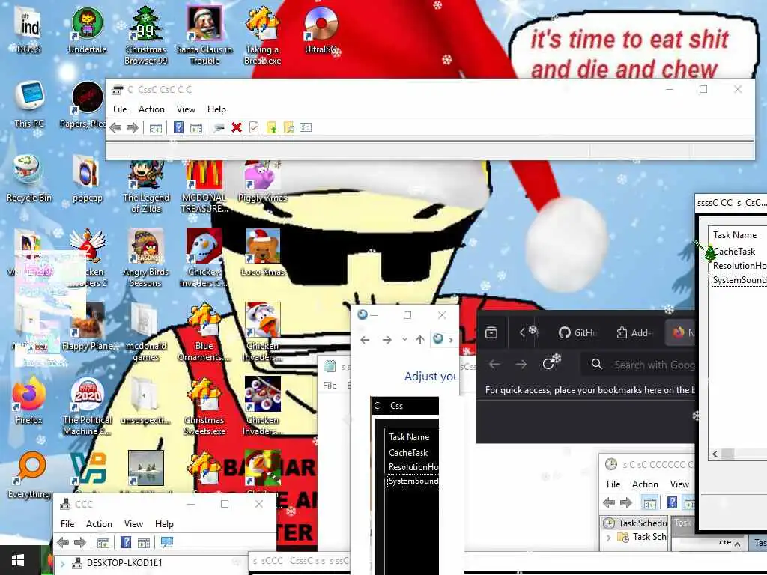Select ResolutionHo row in black task list

pyautogui.click(x=413, y=467)
